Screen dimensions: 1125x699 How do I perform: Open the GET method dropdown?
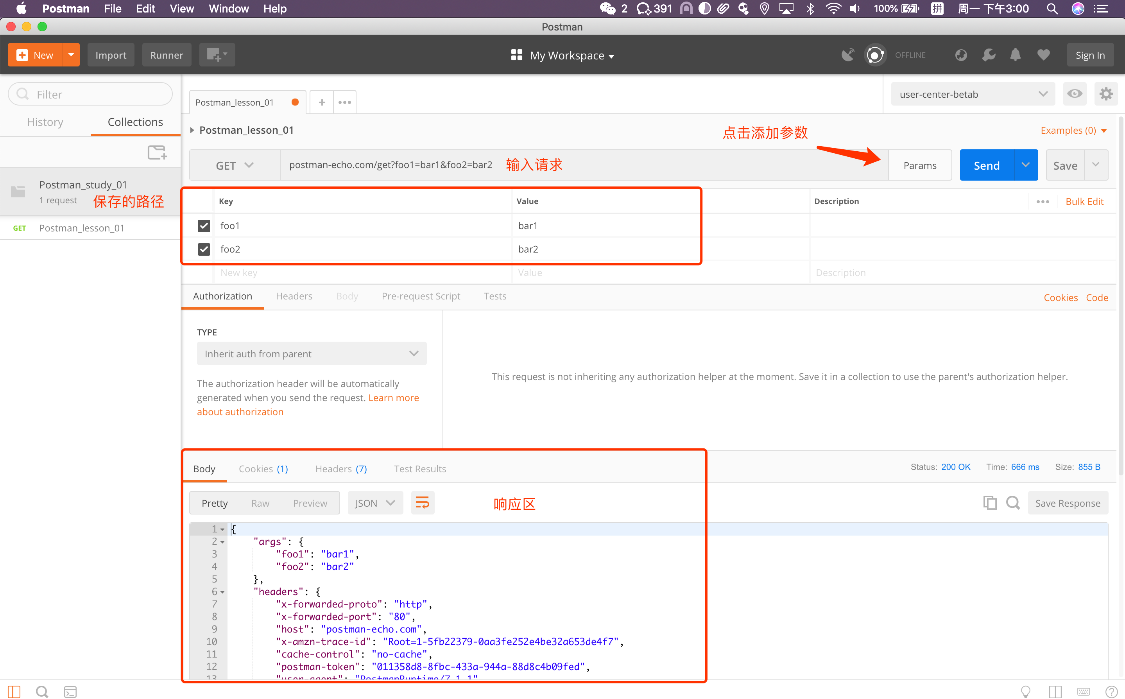(235, 165)
